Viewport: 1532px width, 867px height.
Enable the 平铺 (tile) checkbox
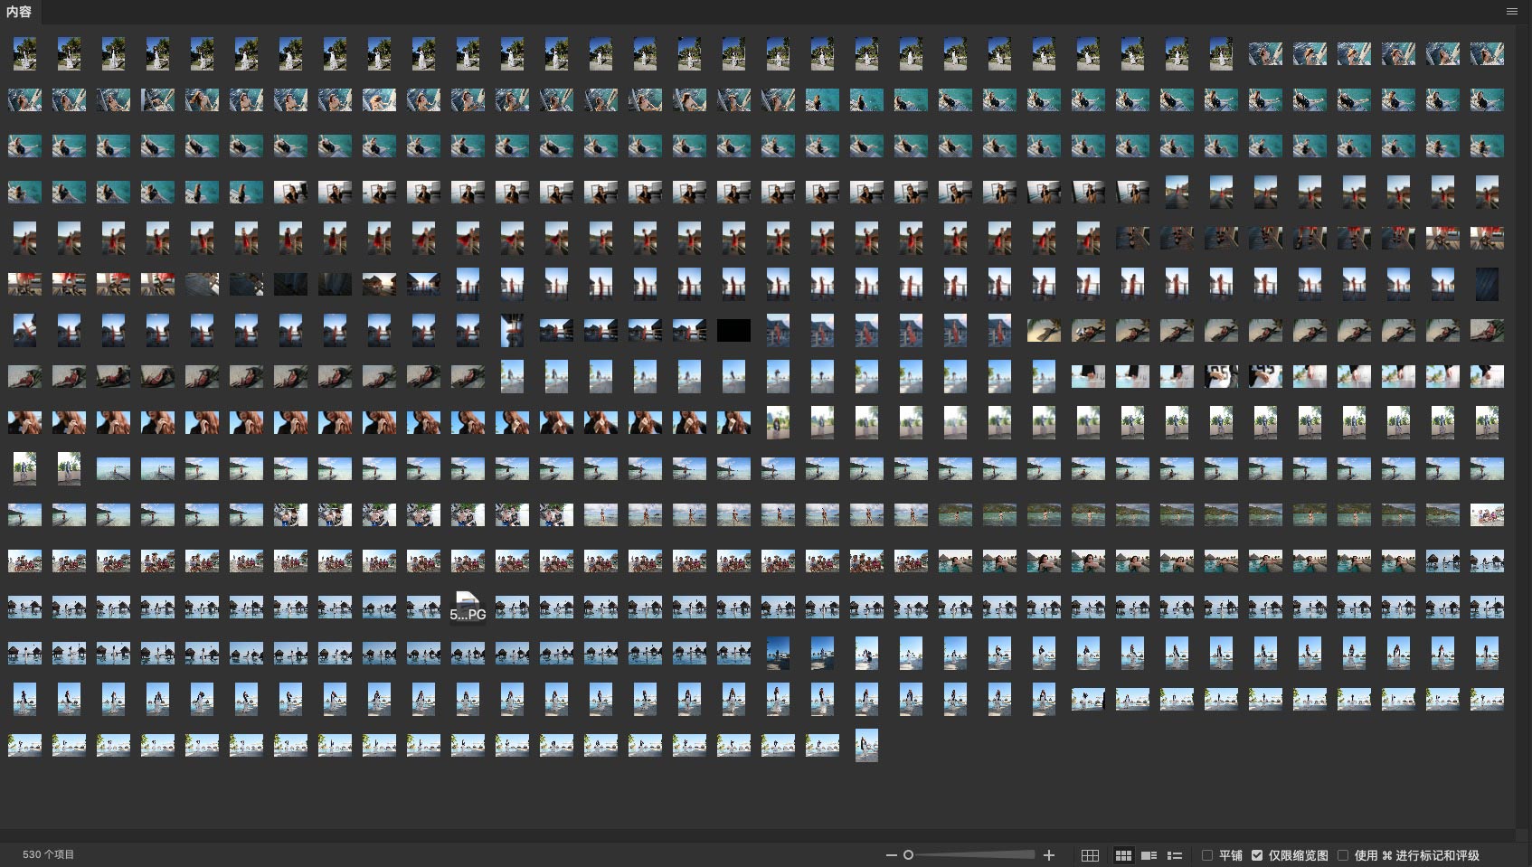pyautogui.click(x=1207, y=855)
